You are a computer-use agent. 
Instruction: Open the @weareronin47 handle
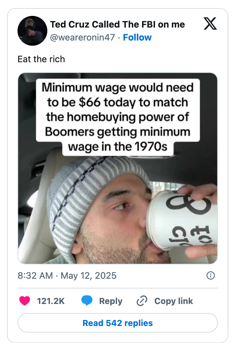click(82, 37)
